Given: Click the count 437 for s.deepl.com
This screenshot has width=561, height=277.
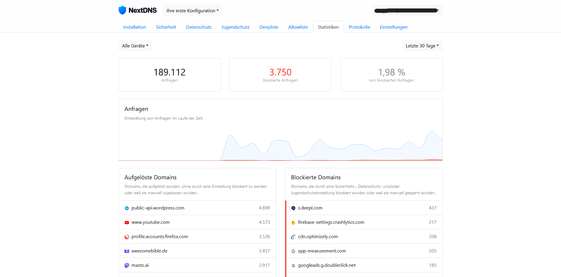Looking at the screenshot, I should (x=432, y=208).
